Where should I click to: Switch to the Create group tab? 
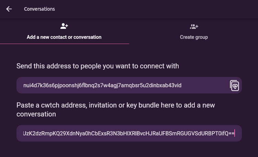[194, 31]
